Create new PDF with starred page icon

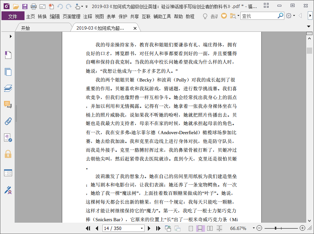click(51, 7)
